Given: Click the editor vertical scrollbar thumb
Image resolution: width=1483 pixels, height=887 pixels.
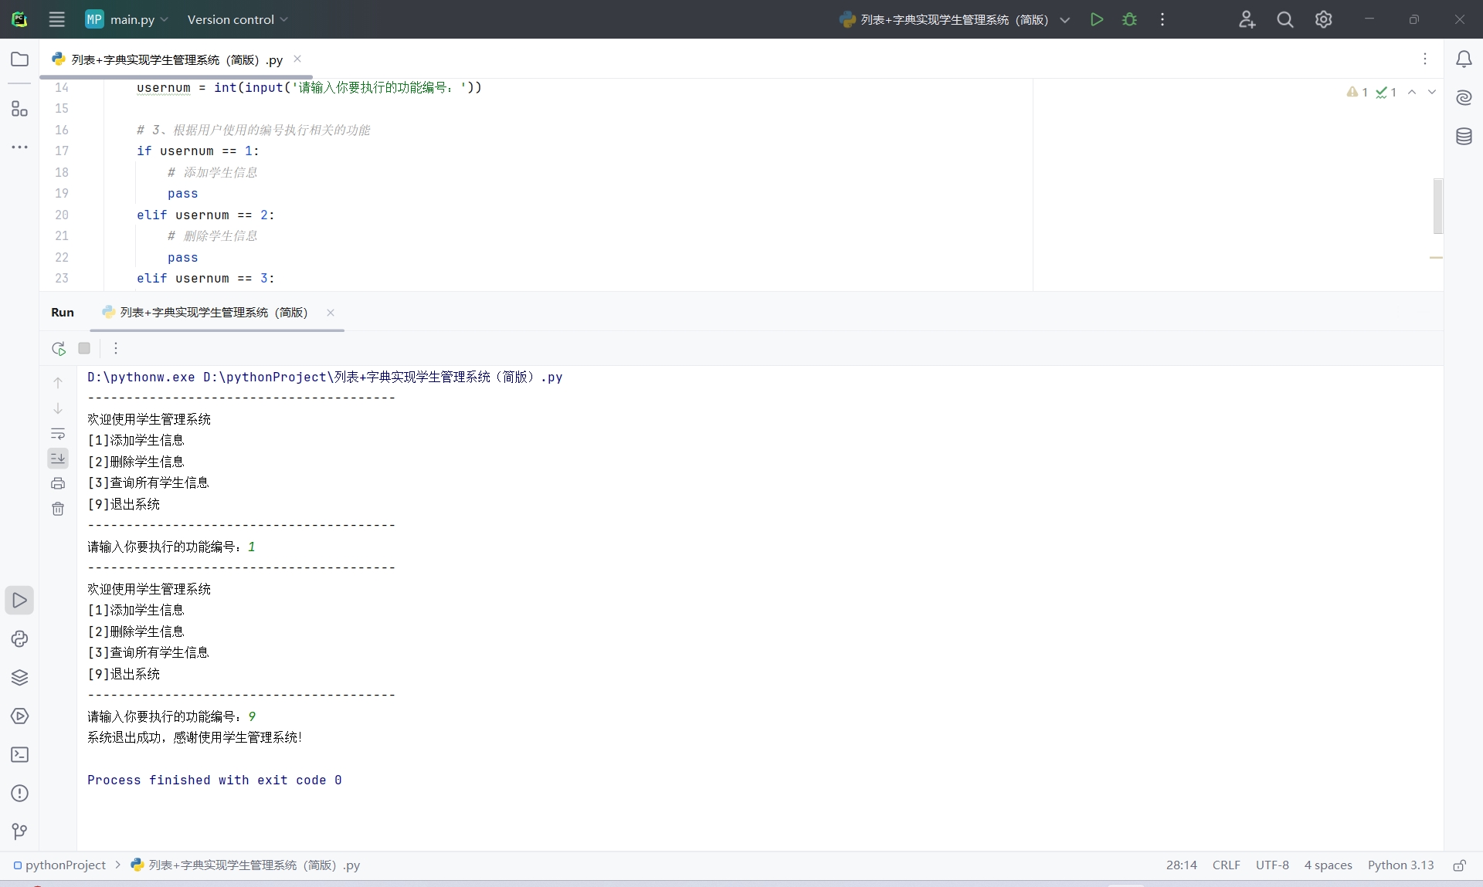Looking at the screenshot, I should tap(1437, 205).
